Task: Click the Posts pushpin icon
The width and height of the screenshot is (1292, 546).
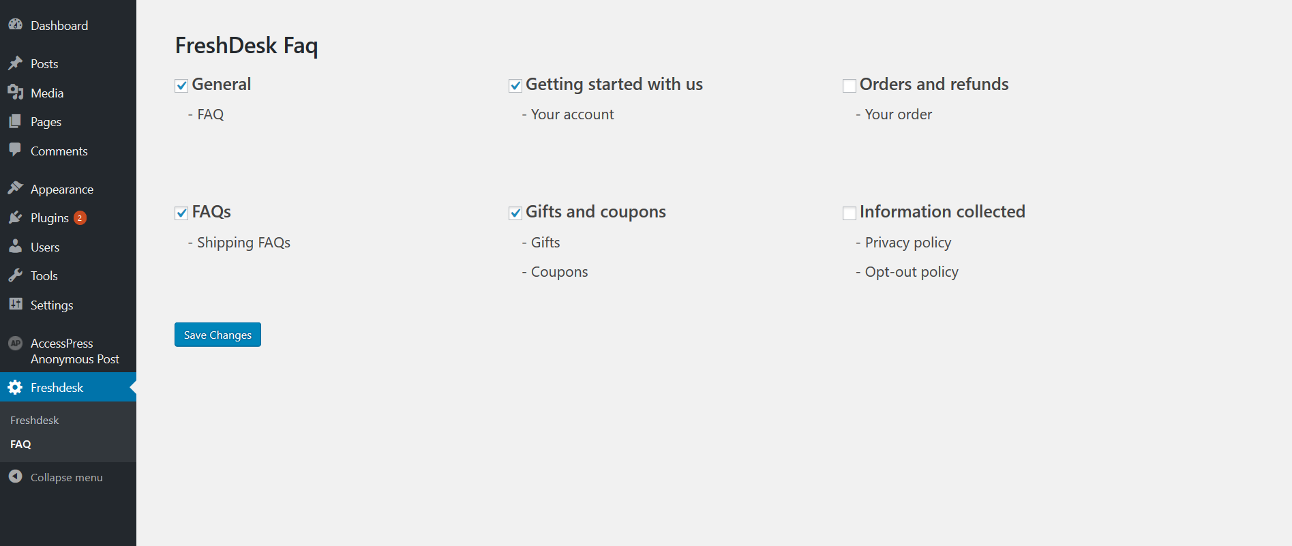Action: (15, 63)
